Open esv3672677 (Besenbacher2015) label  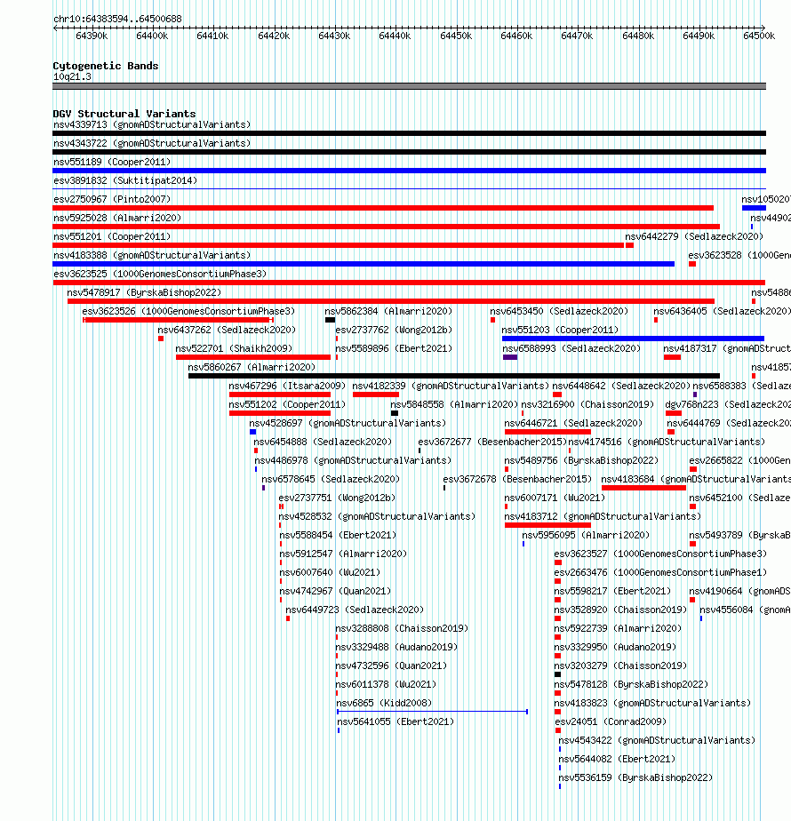tap(492, 442)
